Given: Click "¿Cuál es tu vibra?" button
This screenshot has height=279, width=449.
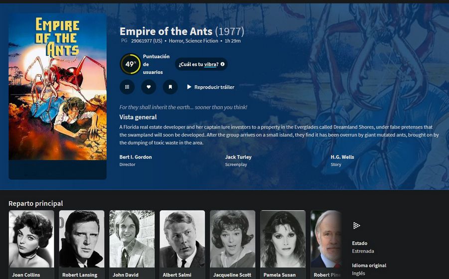Looking at the screenshot, I should [201, 64].
